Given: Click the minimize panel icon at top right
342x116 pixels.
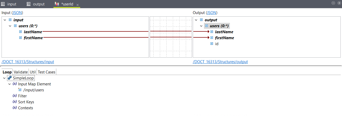Looking at the screenshot, I should click(333, 3).
